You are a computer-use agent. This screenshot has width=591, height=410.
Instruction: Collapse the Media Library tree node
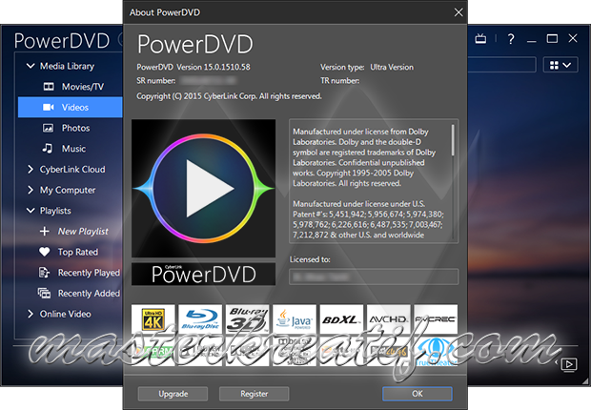31,66
